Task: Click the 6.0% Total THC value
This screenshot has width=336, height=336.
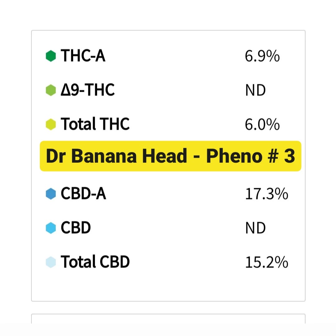Action: [262, 125]
